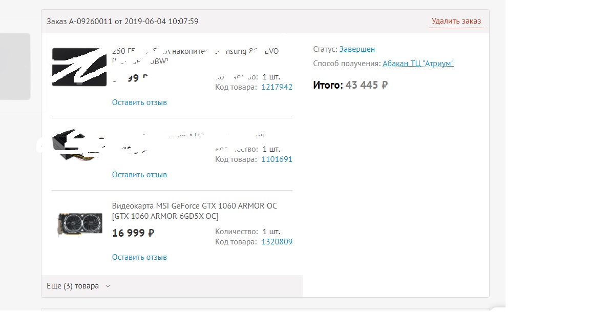The height and width of the screenshot is (332, 590).
Task: Open pickup location 'Абакан ТЦ "Атриум"'
Action: click(x=418, y=63)
